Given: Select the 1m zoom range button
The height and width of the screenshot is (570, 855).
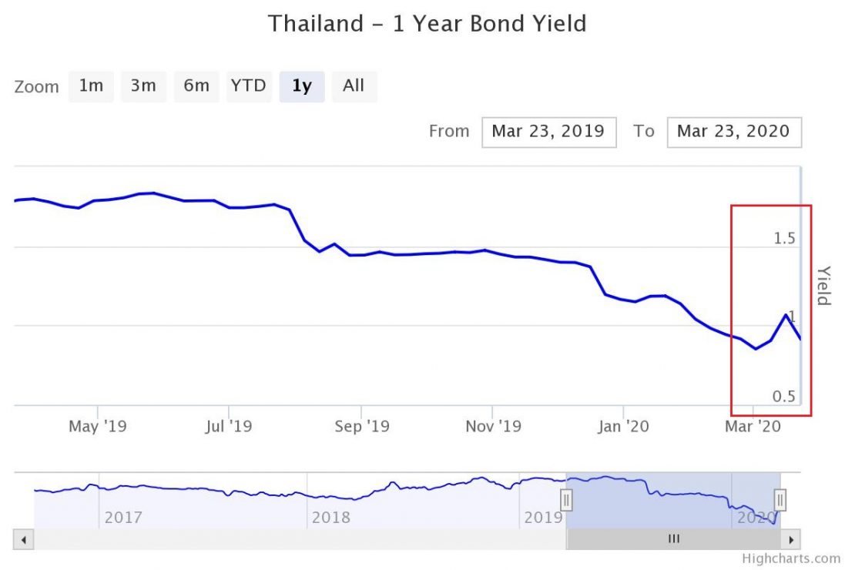Looking at the screenshot, I should (90, 86).
